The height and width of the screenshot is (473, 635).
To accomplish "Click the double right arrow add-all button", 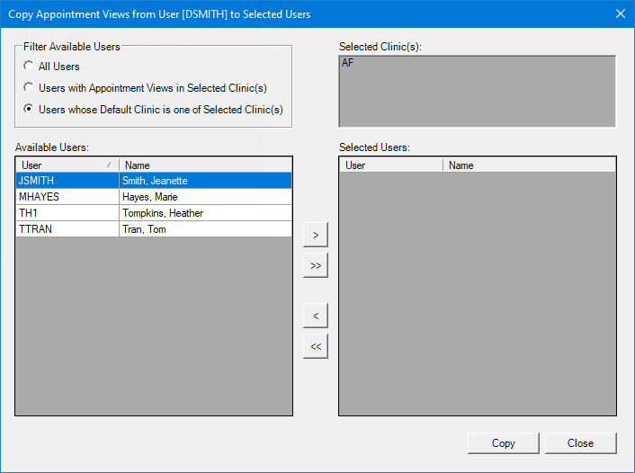I will pyautogui.click(x=315, y=265).
